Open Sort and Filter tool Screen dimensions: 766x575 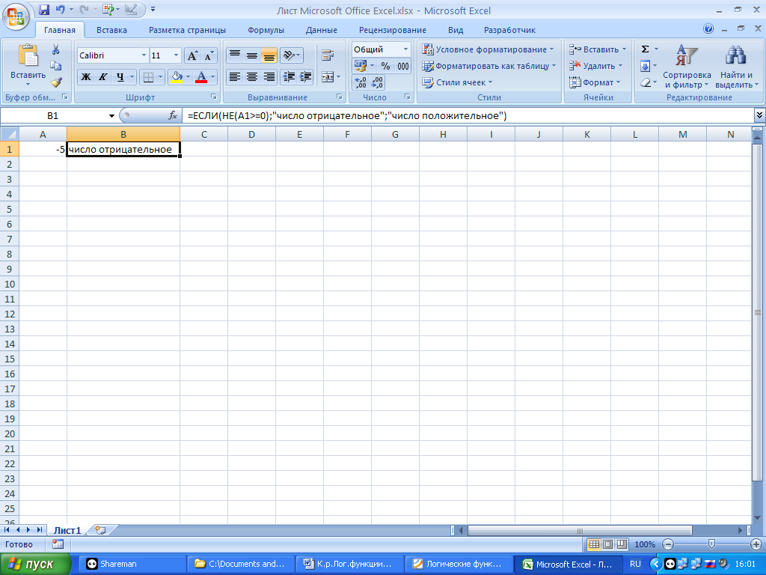coord(687,67)
